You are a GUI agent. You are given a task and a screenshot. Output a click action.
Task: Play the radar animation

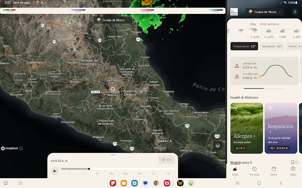[x=54, y=171]
